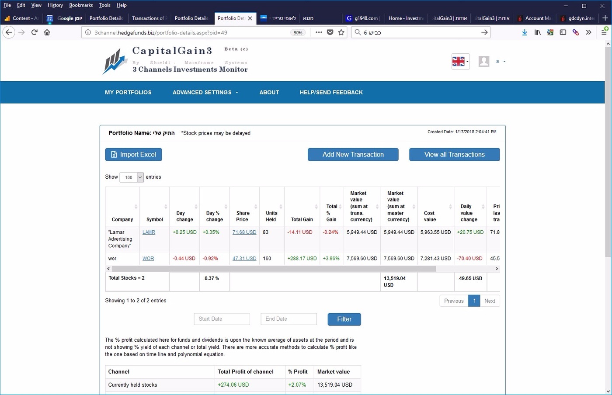Open the 47.31 USD share price link

pos(244,258)
